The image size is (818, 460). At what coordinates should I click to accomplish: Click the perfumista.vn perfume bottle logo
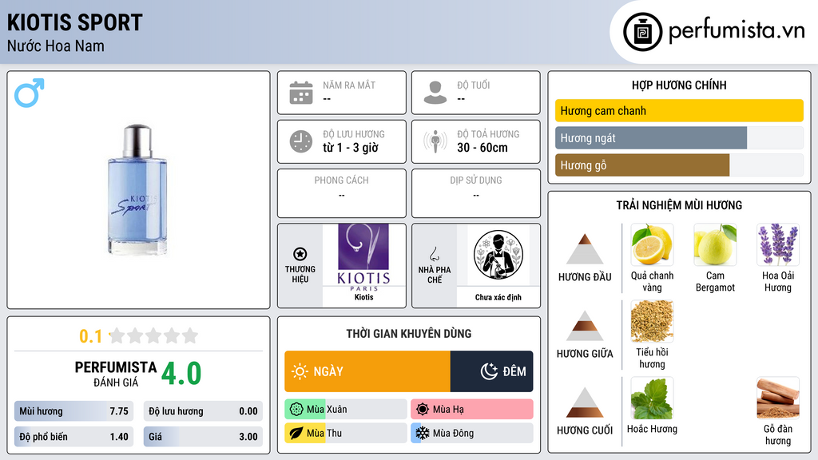coord(642,32)
